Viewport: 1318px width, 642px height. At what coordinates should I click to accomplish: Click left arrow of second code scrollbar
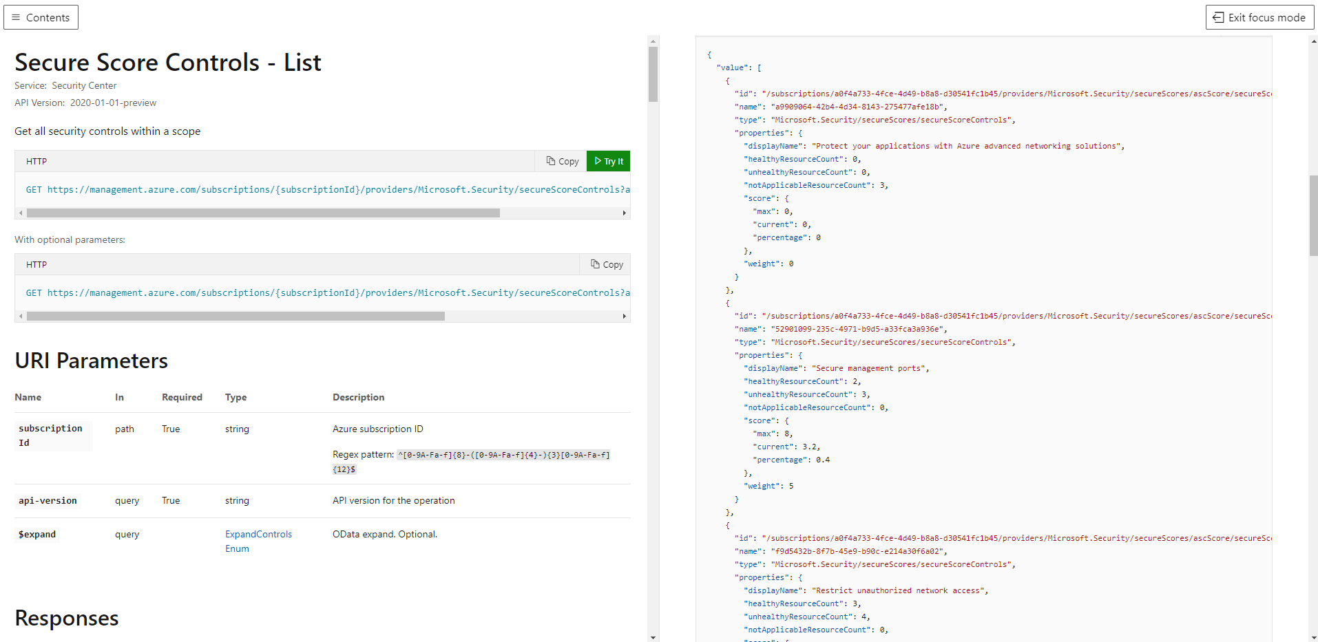[x=21, y=317]
